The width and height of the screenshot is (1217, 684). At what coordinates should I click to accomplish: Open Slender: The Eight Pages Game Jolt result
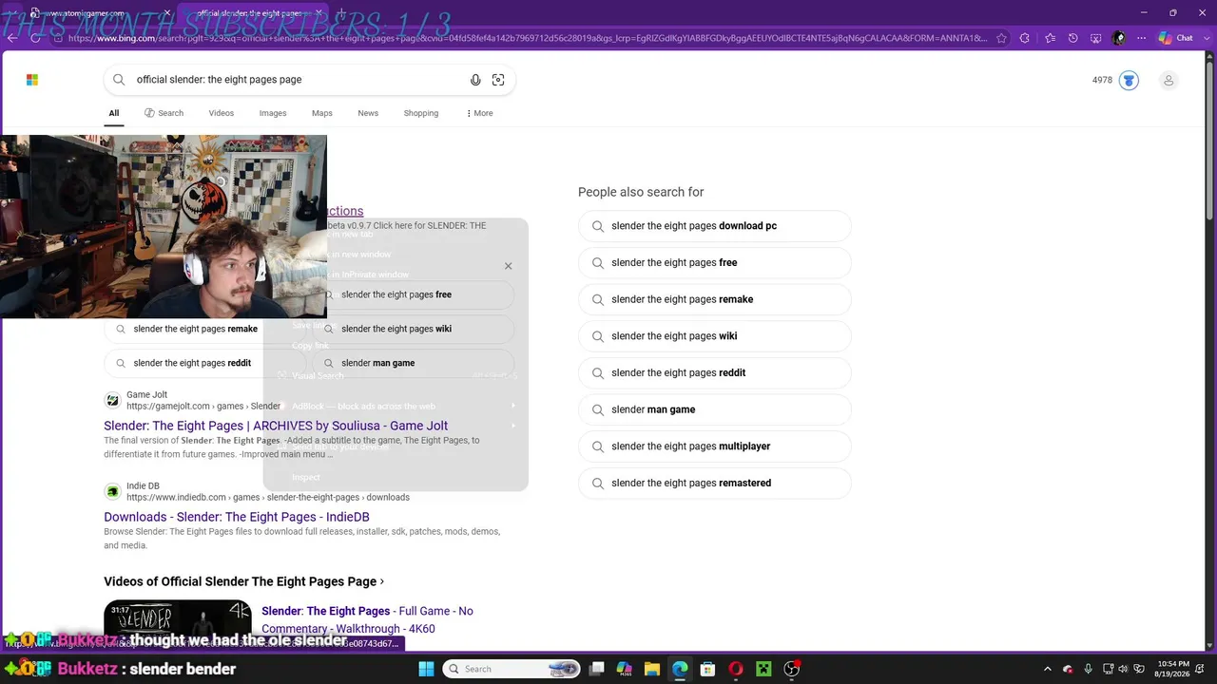tap(276, 426)
